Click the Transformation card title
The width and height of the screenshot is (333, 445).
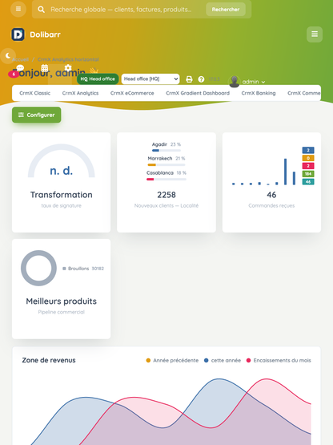point(61,195)
